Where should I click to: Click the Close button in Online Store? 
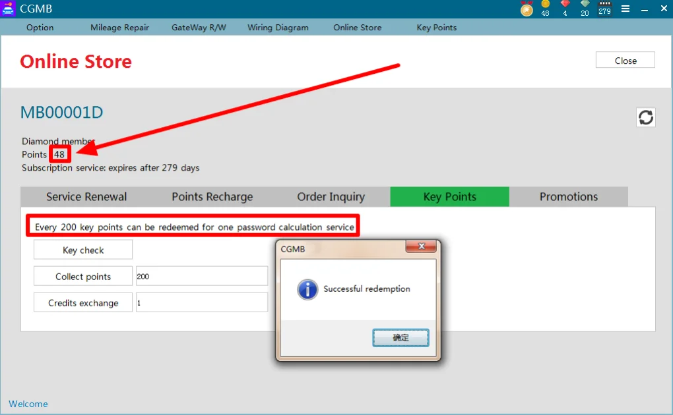(x=625, y=60)
